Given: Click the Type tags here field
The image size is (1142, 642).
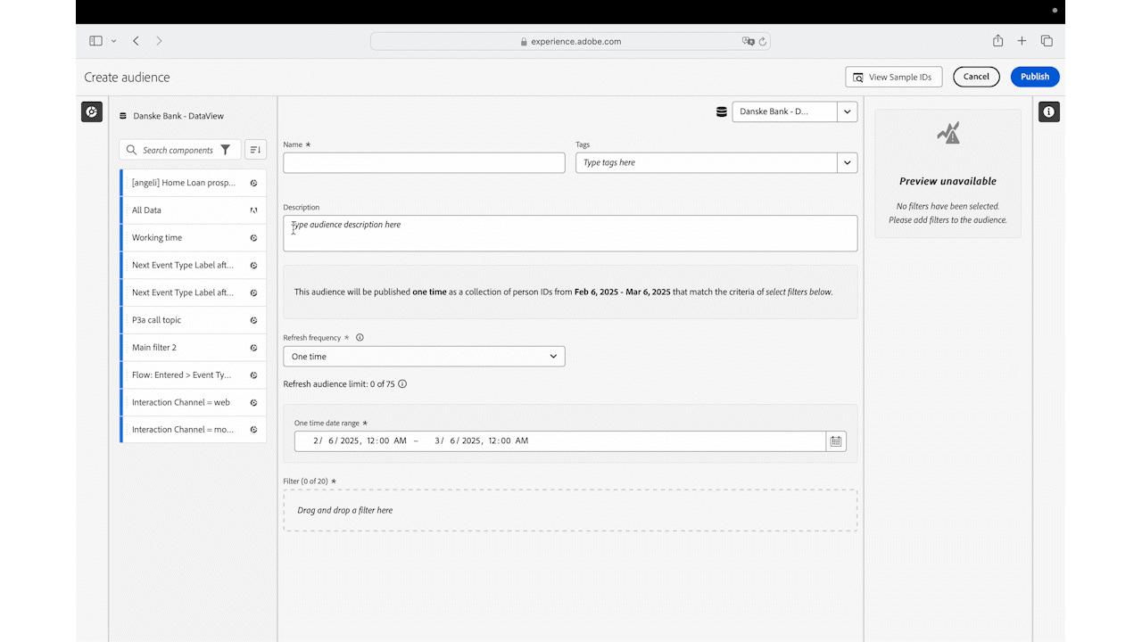Looking at the screenshot, I should click(707, 162).
